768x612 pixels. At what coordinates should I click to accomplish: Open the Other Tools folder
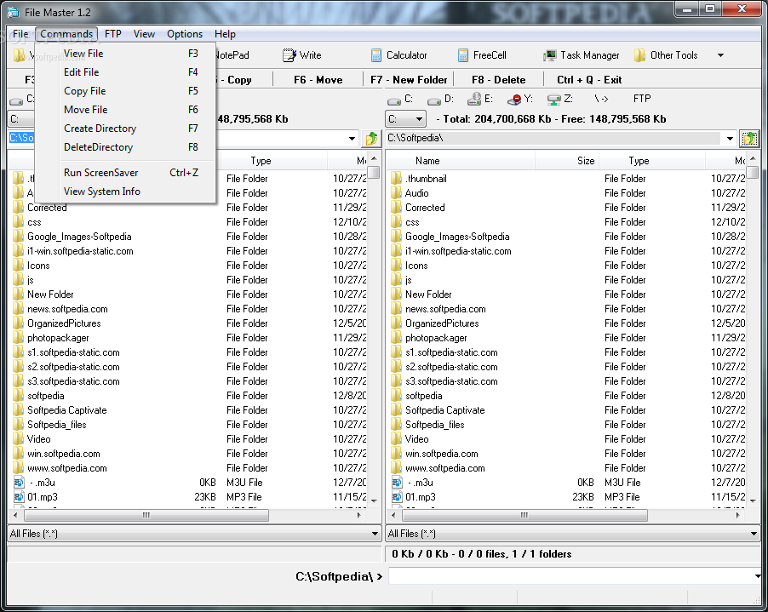666,55
